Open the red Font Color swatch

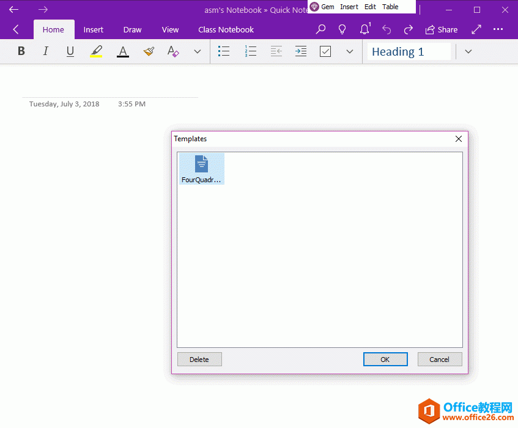(x=122, y=51)
